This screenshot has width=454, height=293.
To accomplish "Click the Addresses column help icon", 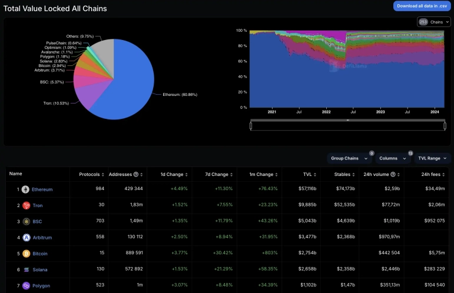I will click(x=136, y=174).
